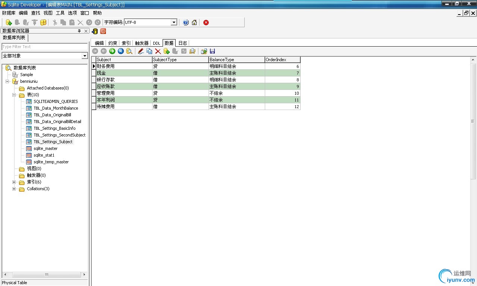Select Attached Databases(0) folder
477x286 pixels.
click(48, 88)
